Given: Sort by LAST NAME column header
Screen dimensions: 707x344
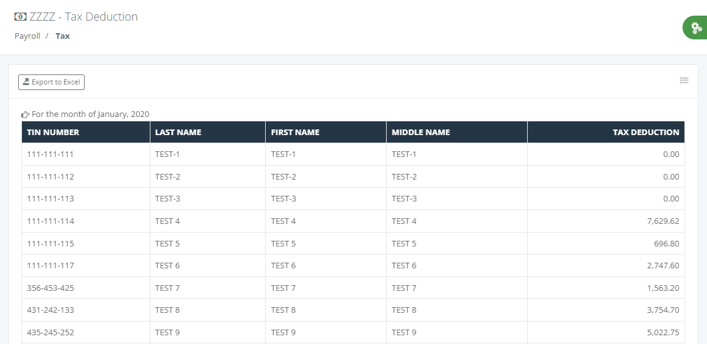Looking at the screenshot, I should 208,132.
